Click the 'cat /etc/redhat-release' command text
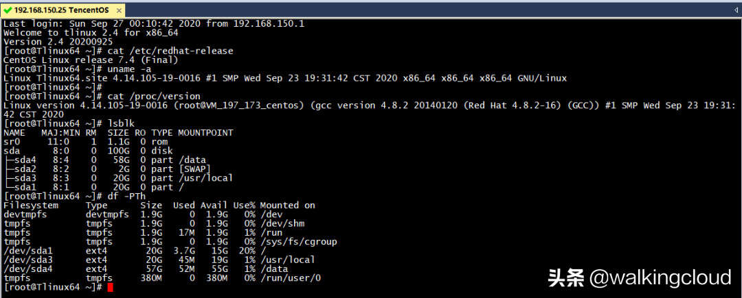 point(170,51)
